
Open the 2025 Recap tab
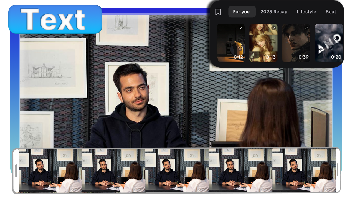click(x=274, y=12)
